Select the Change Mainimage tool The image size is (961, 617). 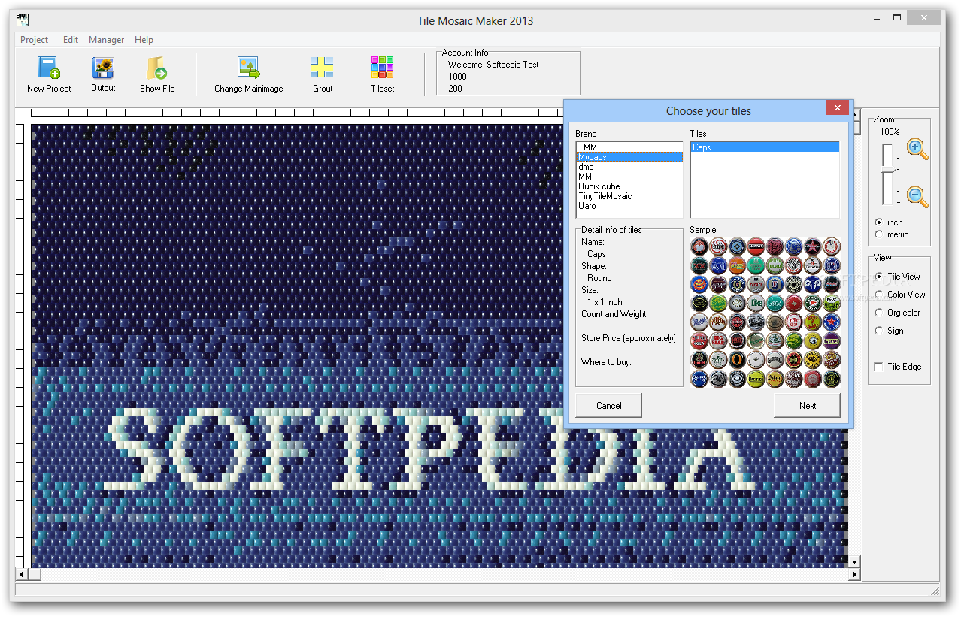click(249, 68)
